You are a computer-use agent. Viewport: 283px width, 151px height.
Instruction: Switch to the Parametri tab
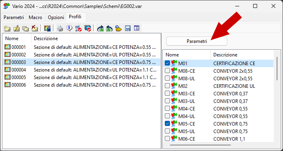[14, 17]
